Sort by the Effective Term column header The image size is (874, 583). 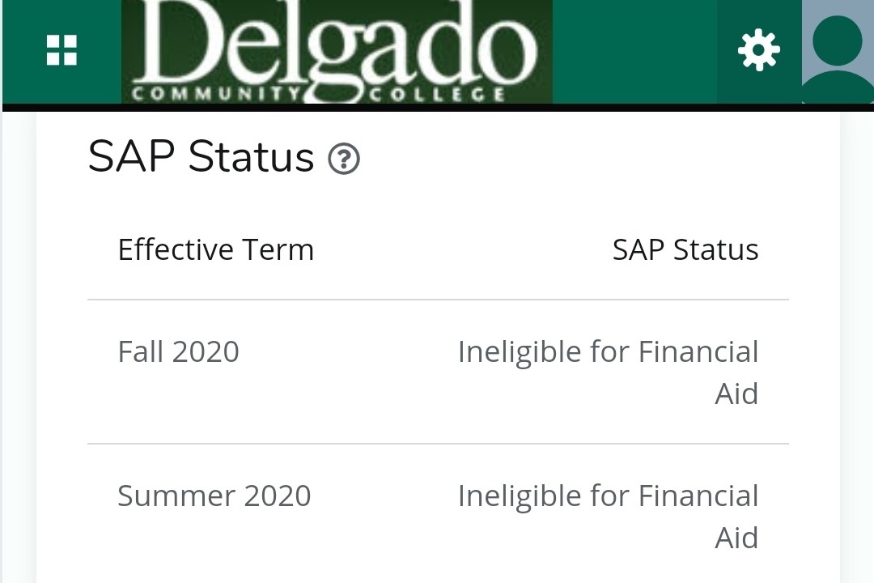[215, 249]
